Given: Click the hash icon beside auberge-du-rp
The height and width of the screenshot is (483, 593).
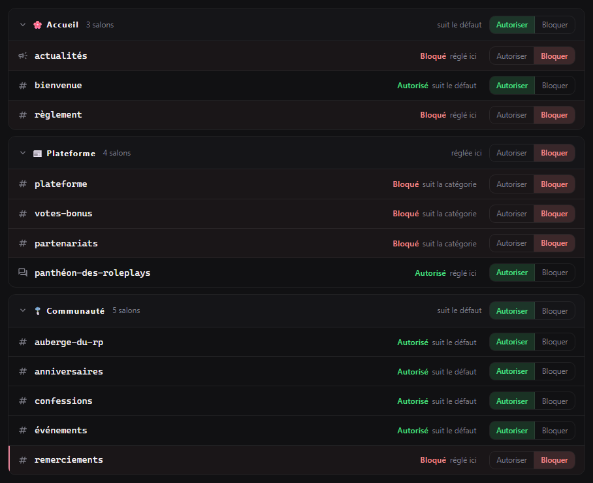Looking at the screenshot, I should point(23,342).
